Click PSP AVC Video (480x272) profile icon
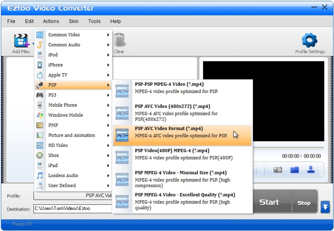The height and width of the screenshot is (231, 334). (122, 113)
